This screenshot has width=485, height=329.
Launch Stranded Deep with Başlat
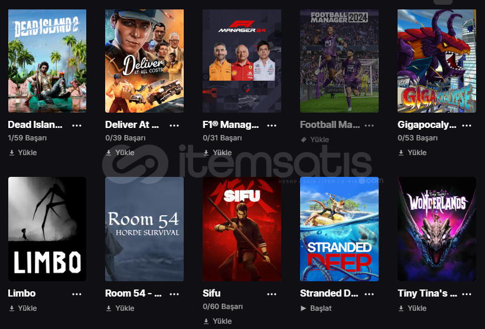pyautogui.click(x=316, y=308)
